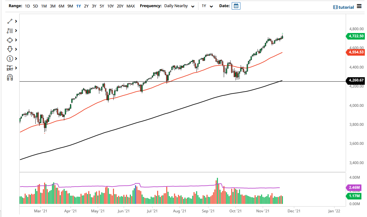Open the Daily Nearby frequency dropdown
Screen dimensions: 367x217
[179, 6]
